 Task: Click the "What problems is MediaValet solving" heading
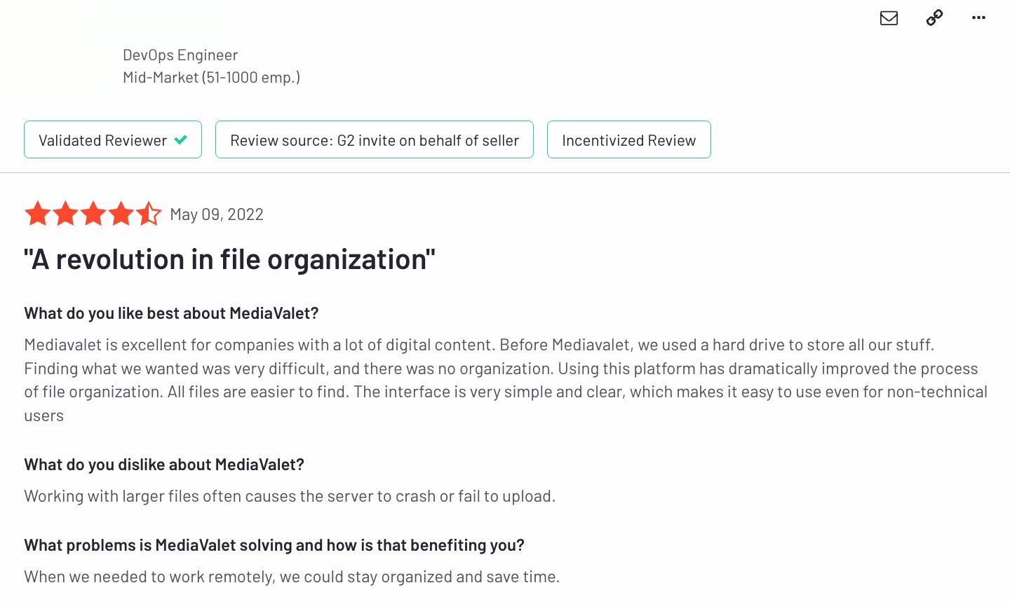[x=274, y=545]
